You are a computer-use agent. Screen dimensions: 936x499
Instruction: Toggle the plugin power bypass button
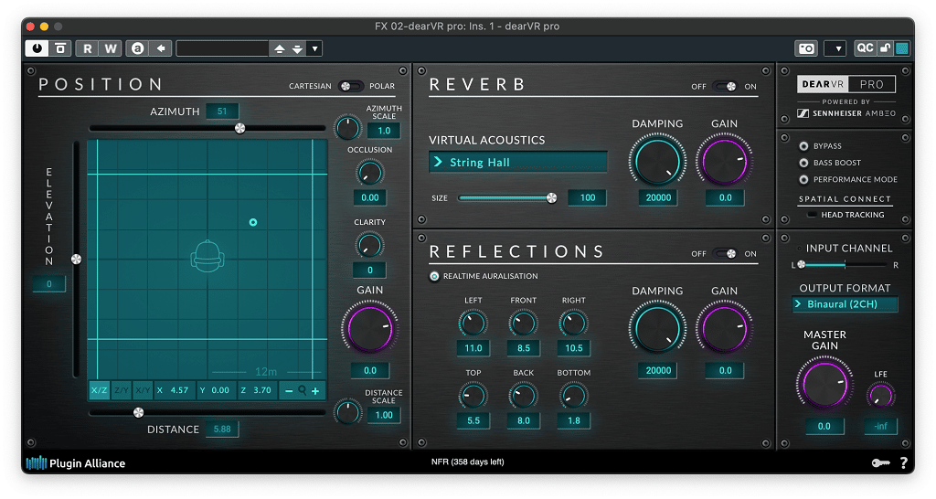pyautogui.click(x=37, y=48)
